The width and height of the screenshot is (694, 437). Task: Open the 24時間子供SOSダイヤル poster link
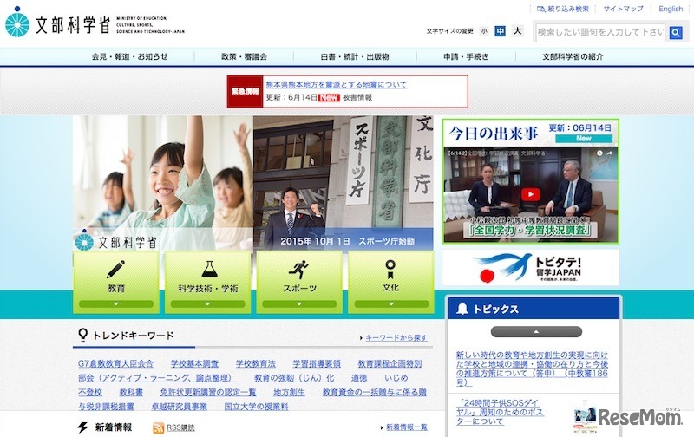click(x=500, y=412)
